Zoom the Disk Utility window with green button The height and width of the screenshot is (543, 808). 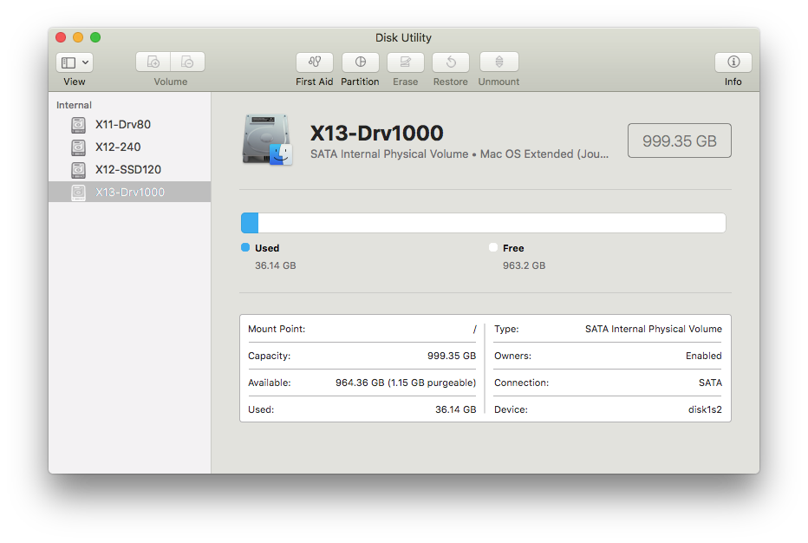coord(95,37)
